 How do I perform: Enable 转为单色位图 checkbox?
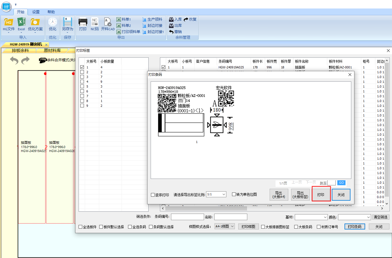pos(234,194)
